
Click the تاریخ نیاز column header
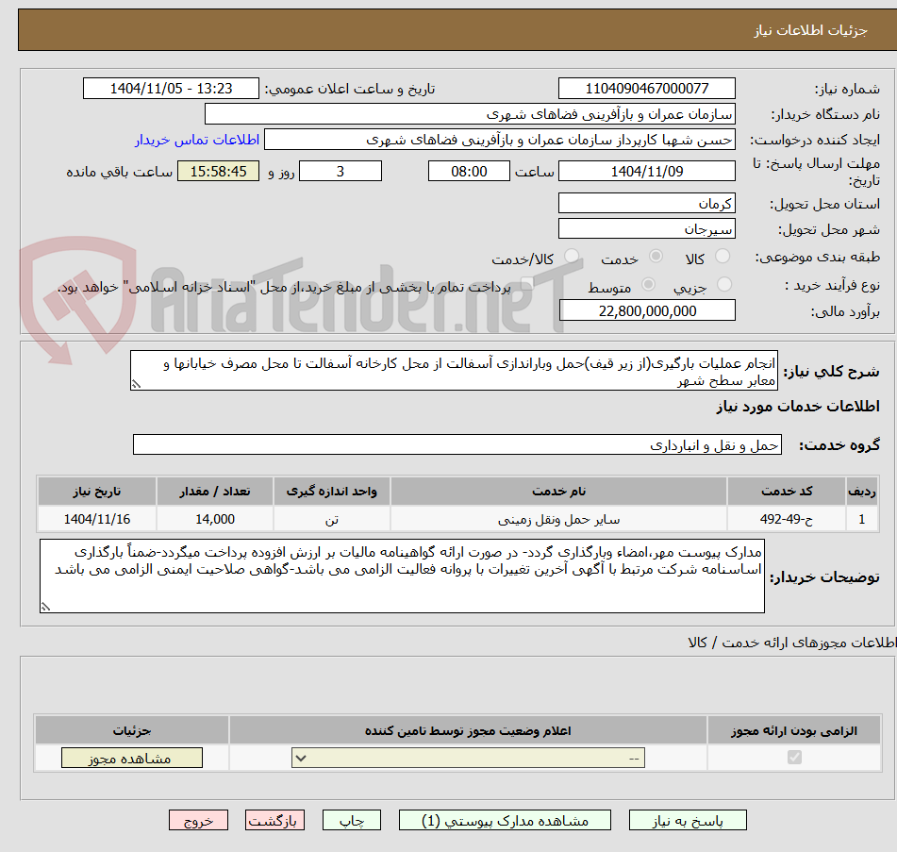tap(96, 491)
